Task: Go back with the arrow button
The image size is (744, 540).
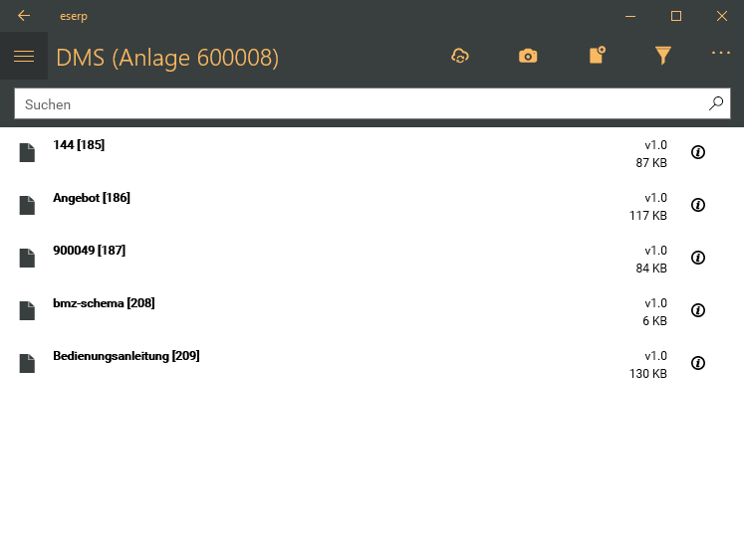Action: pos(24,16)
